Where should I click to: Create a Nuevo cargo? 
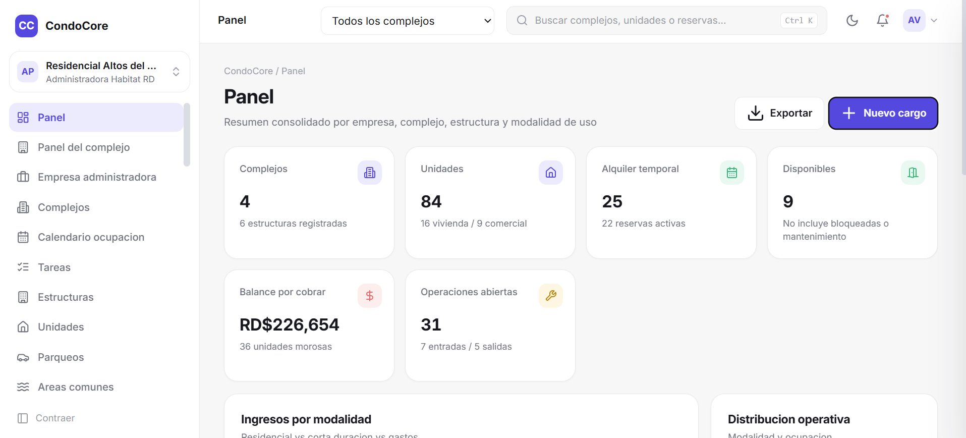pyautogui.click(x=883, y=113)
